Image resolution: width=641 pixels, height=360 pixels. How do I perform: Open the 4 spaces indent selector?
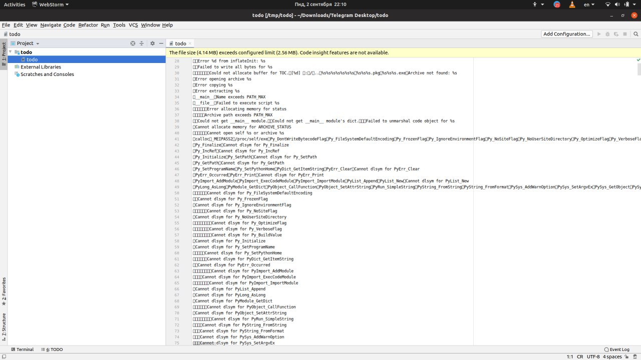(612, 356)
